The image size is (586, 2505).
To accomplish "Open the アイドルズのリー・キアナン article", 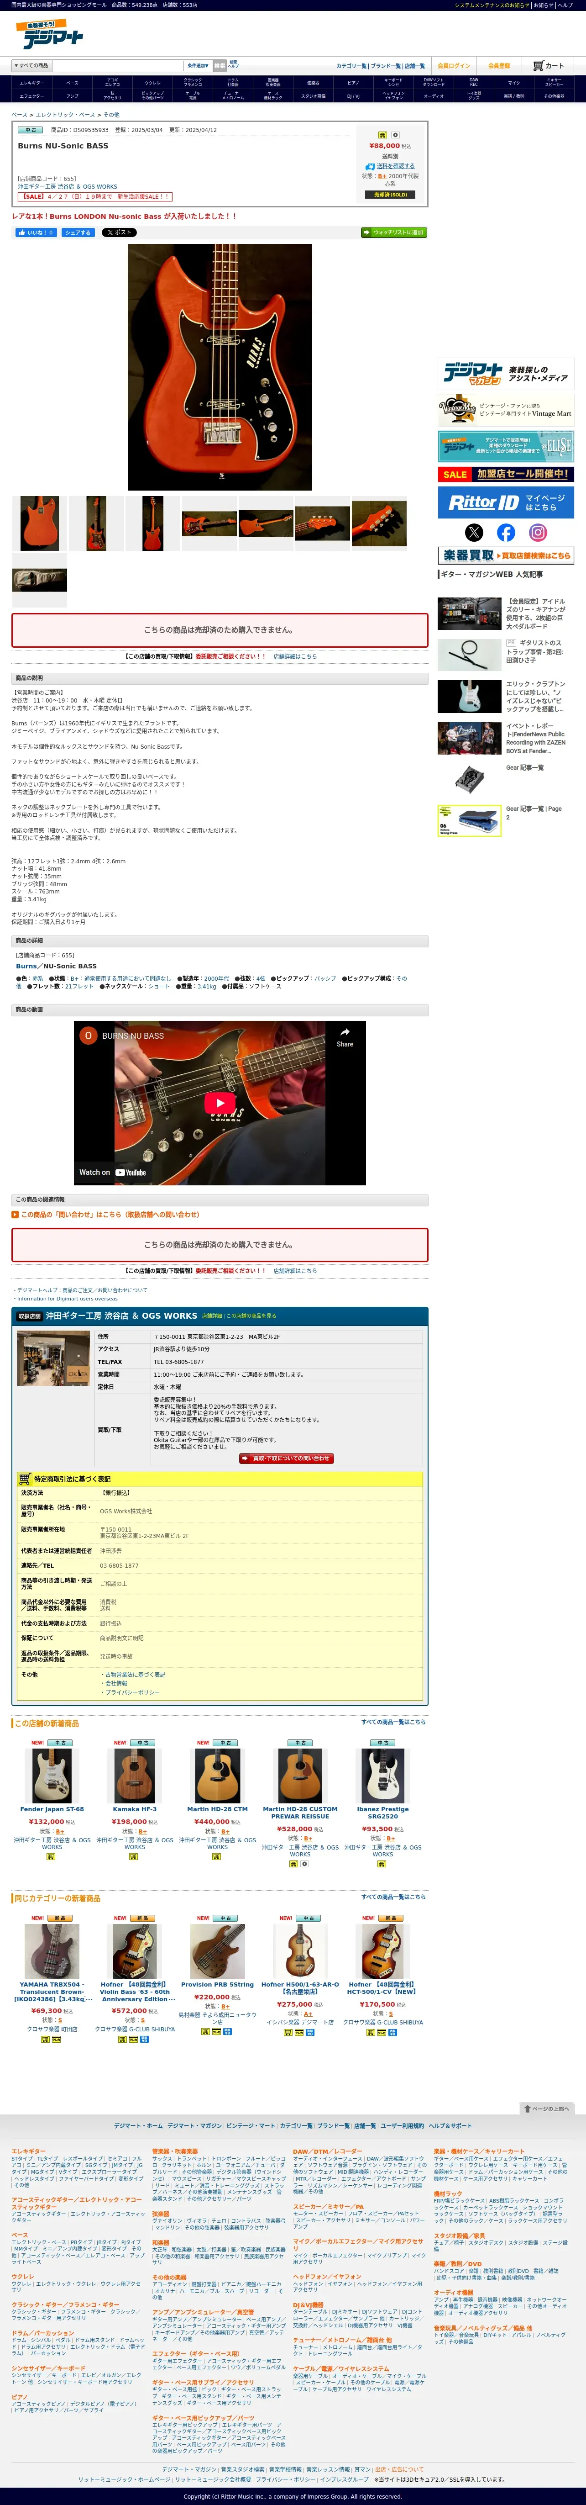I will coord(535,614).
